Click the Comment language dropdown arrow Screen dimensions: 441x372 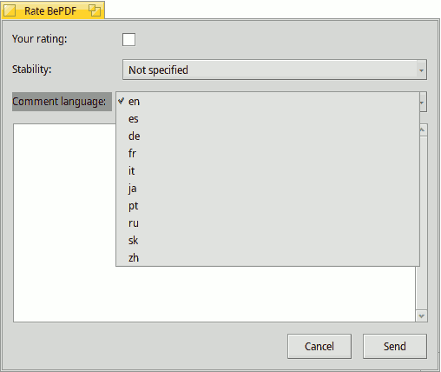coord(423,102)
